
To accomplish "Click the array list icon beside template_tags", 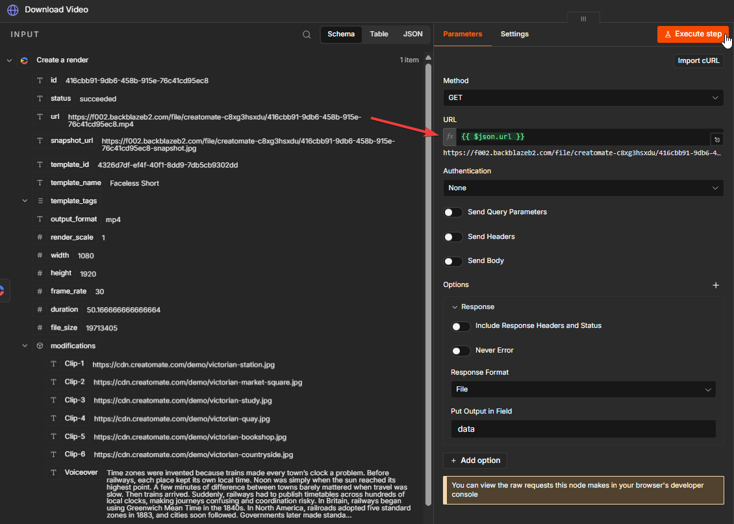I will (x=40, y=201).
